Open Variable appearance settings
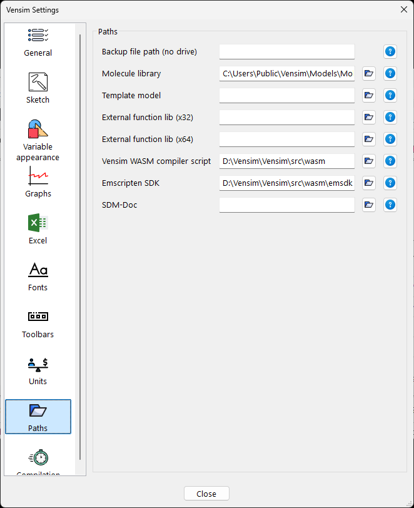 (x=38, y=140)
